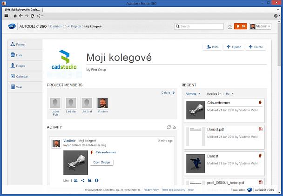Open the Project section in the sidebar
This screenshot has height=196, width=283.
pyautogui.click(x=25, y=45)
